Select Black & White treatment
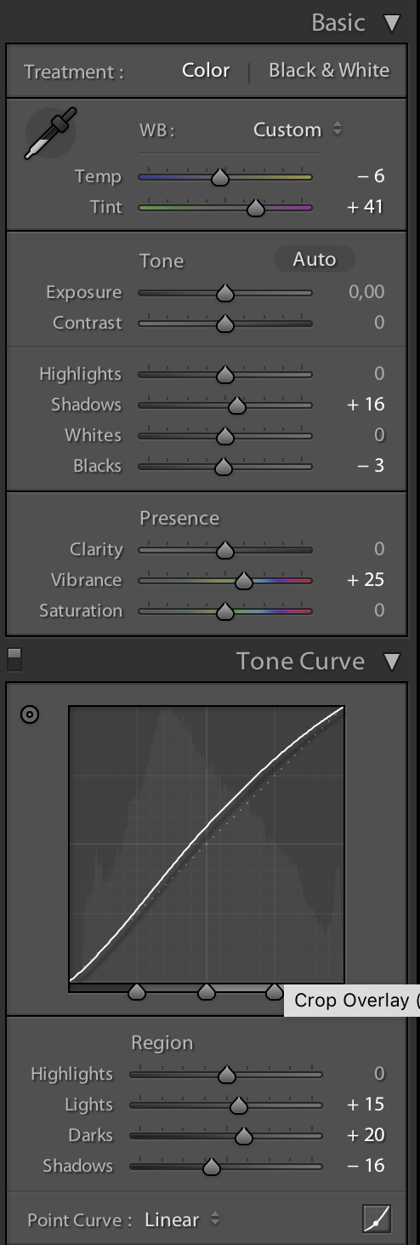The height and width of the screenshot is (1245, 420). [x=329, y=71]
